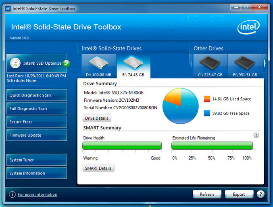Click the Intel logo in the header

(x=248, y=27)
